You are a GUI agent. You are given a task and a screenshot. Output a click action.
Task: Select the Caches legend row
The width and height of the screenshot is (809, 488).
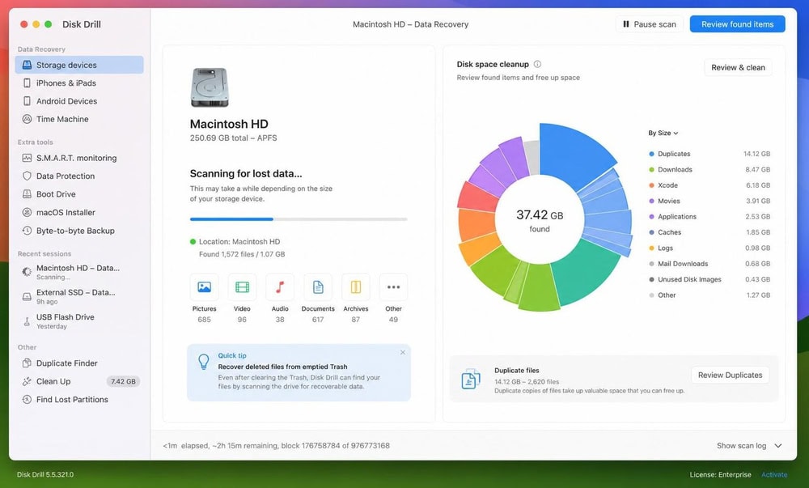click(x=709, y=232)
